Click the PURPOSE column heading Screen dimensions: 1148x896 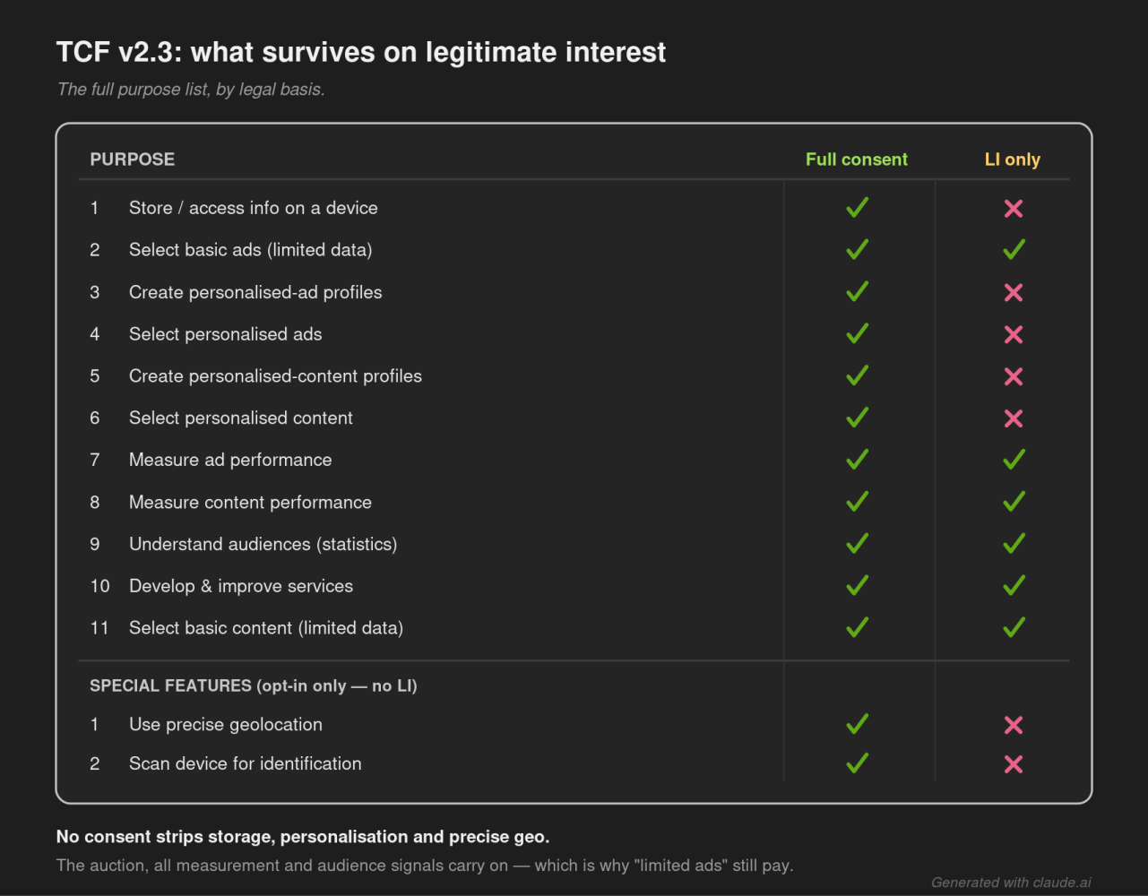(133, 159)
